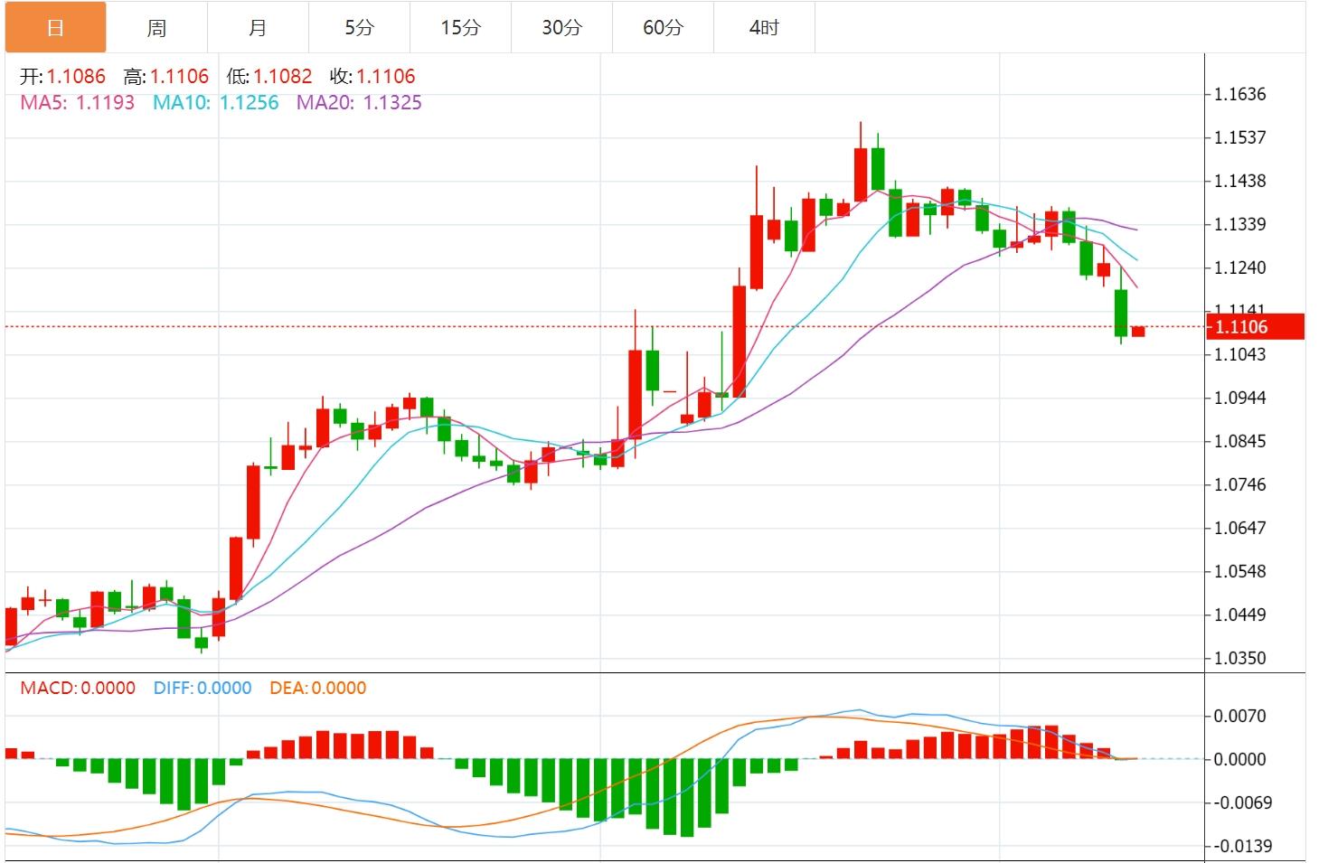The image size is (1319, 863).
Task: Open the 月 monthly chart tab
Action: pos(258,27)
